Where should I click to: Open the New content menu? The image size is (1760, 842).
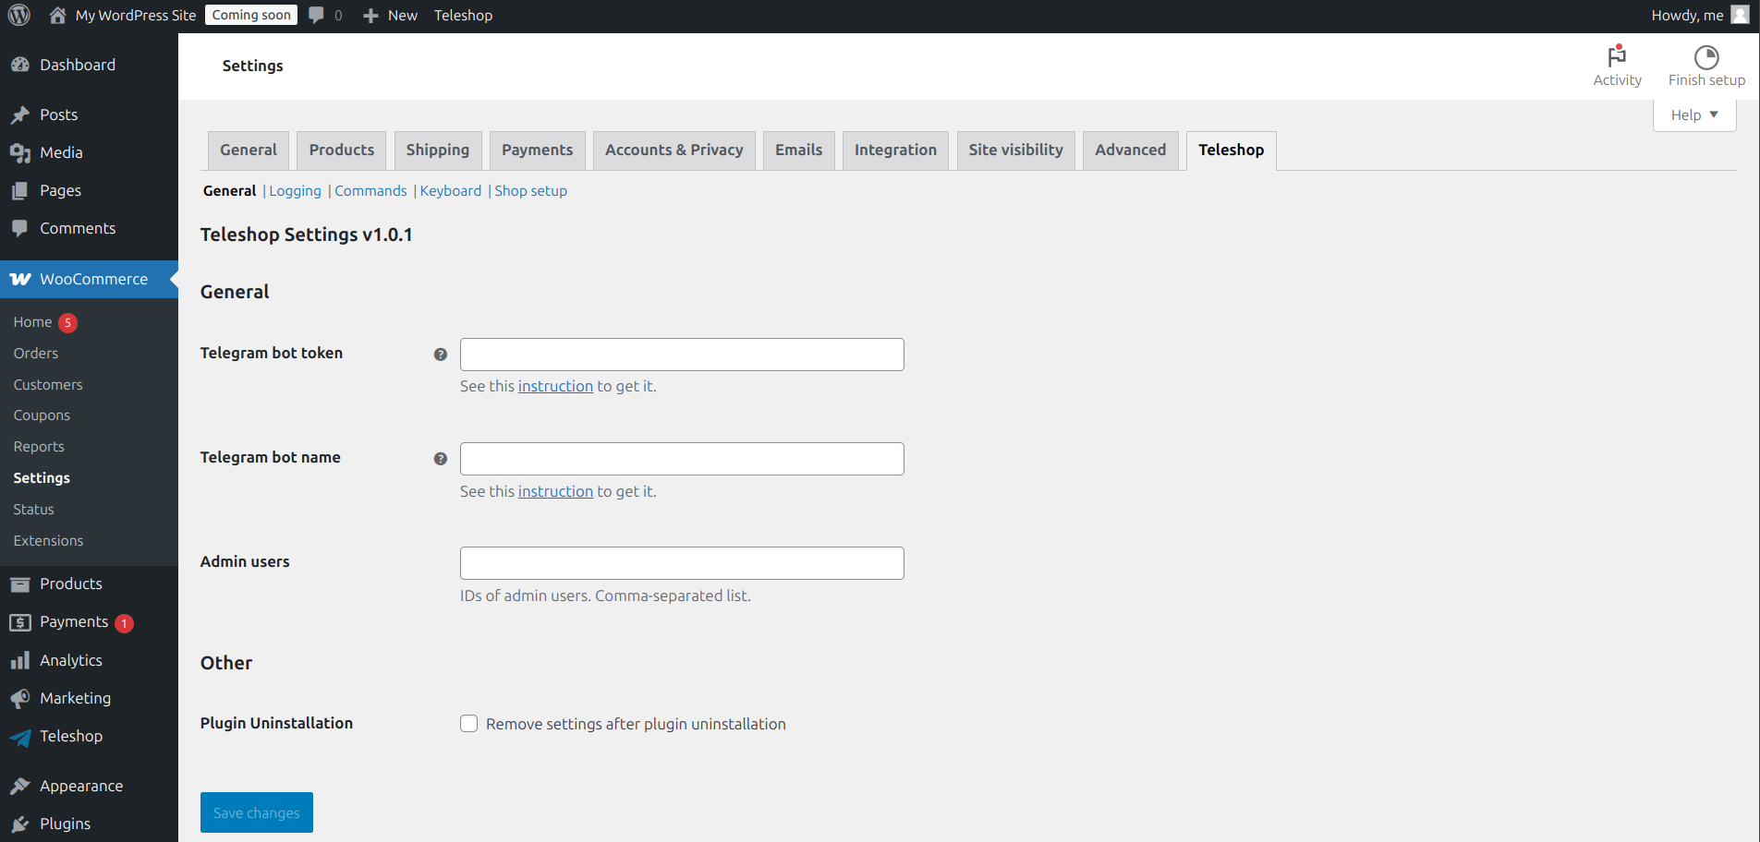click(390, 16)
